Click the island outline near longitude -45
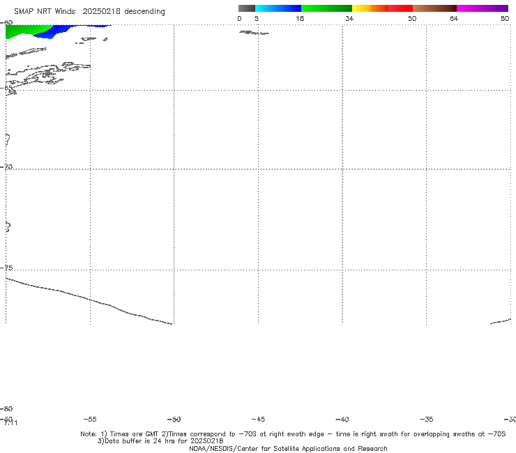 [x=254, y=33]
